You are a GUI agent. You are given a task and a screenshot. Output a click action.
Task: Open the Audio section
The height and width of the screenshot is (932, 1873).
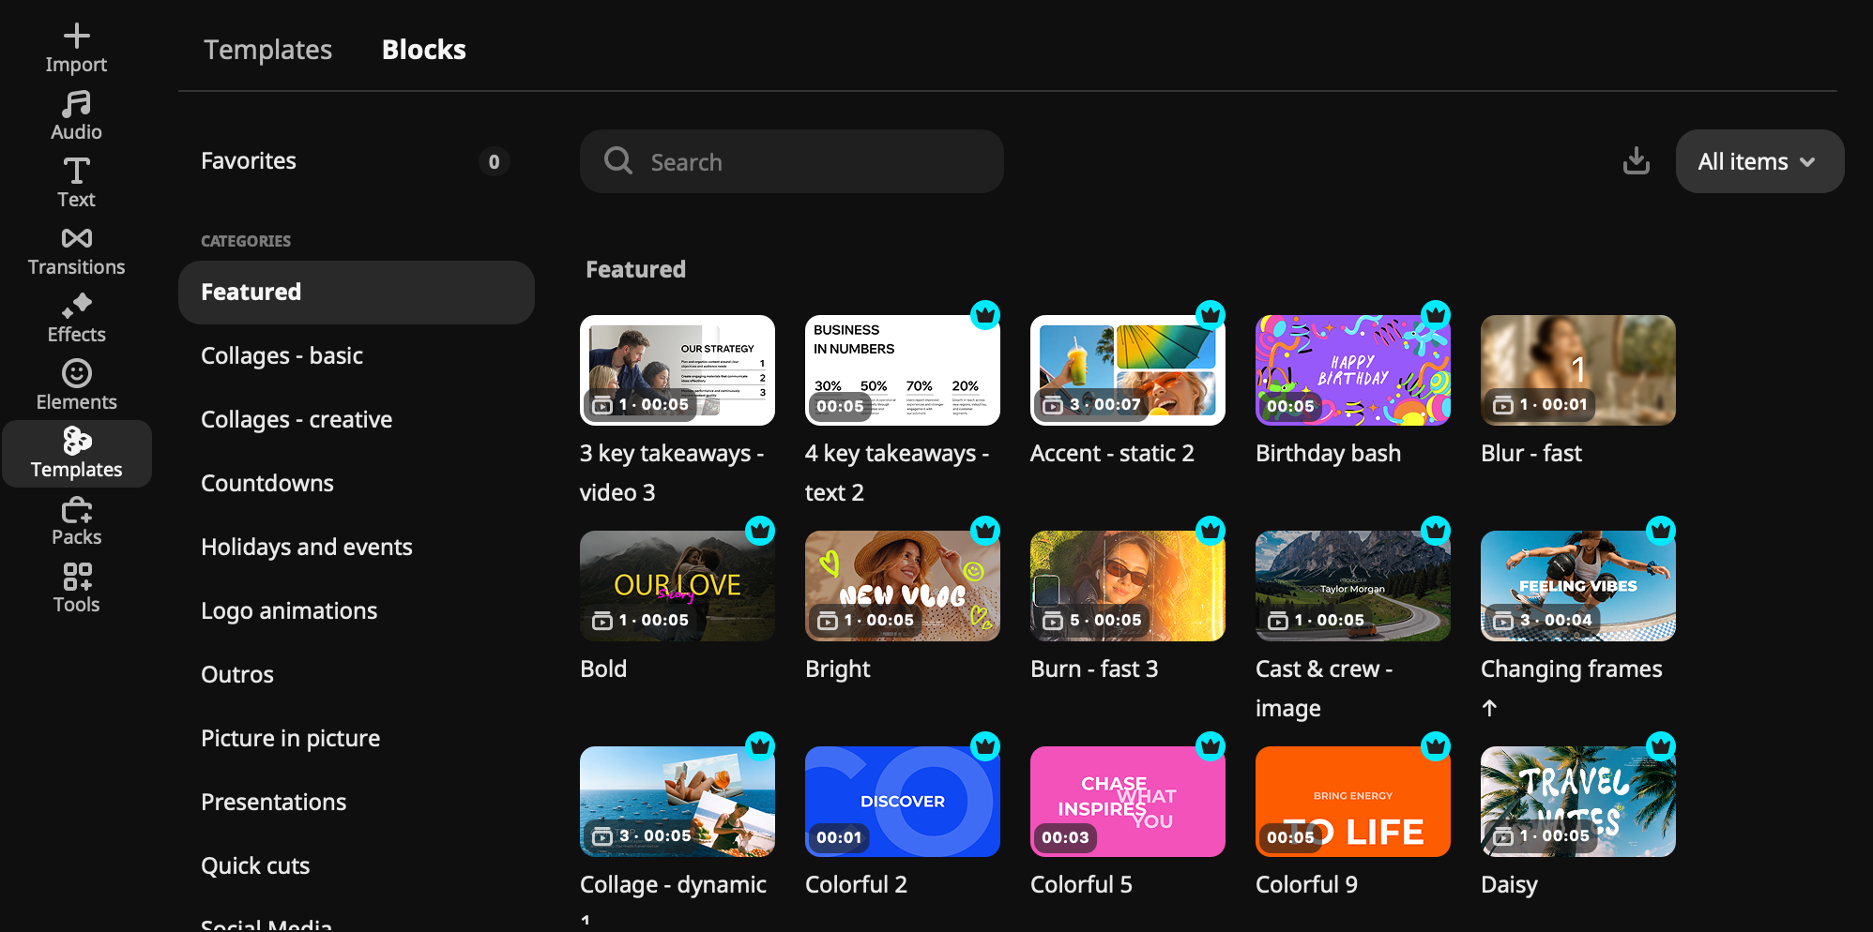76,116
